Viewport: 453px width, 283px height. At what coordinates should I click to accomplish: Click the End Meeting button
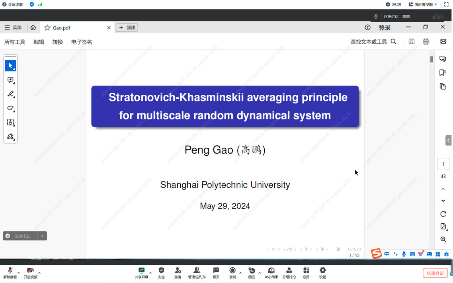435,273
